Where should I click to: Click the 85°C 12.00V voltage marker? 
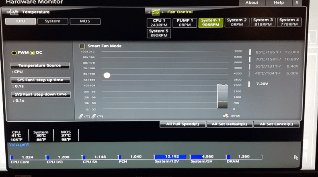click(x=250, y=52)
